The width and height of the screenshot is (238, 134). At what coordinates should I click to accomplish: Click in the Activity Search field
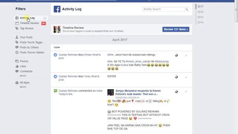tap(164, 9)
